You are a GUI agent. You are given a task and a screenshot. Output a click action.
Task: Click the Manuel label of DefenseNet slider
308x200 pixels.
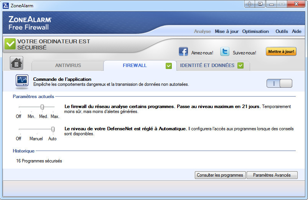[x=36, y=139]
